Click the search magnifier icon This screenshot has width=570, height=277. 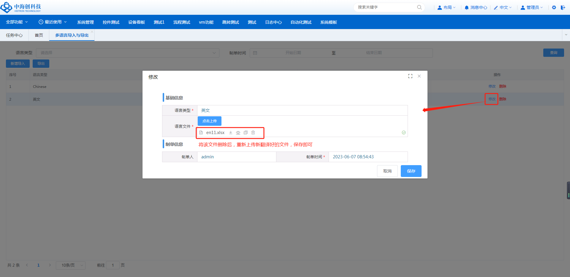point(419,7)
